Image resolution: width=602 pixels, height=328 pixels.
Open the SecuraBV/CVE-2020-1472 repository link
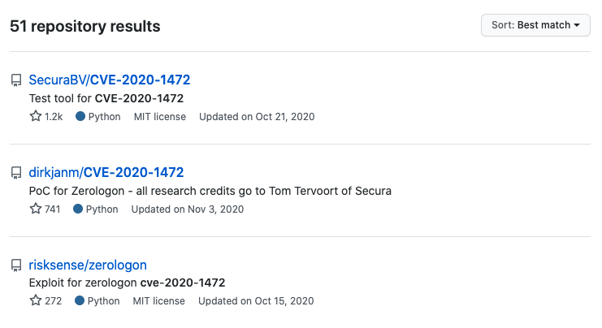[110, 80]
